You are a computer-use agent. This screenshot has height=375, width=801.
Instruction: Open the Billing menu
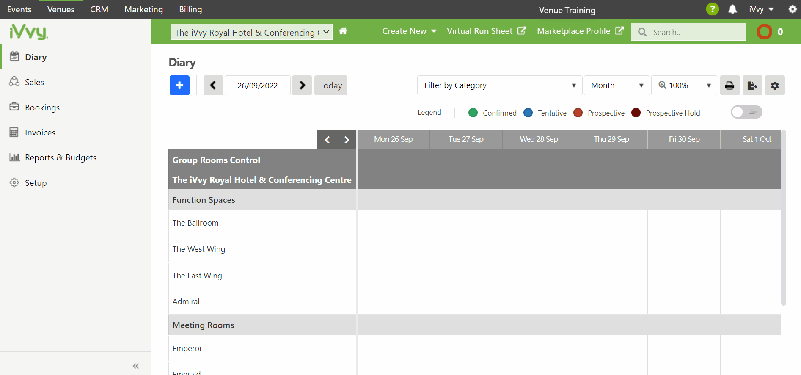tap(190, 9)
